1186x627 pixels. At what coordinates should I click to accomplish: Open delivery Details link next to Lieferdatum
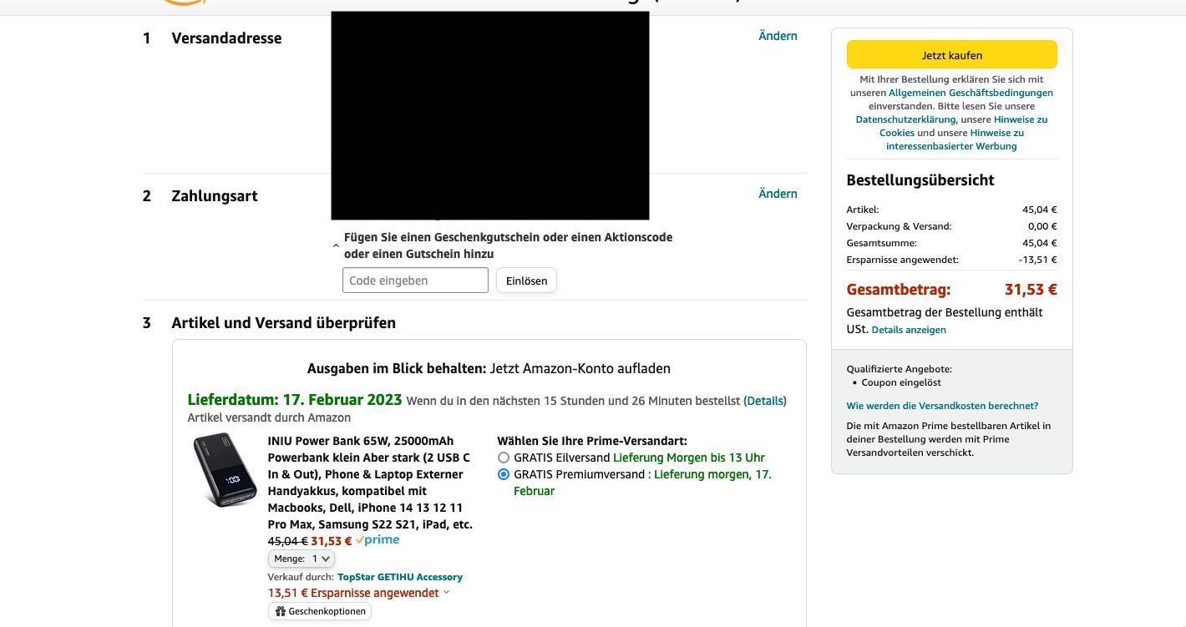tap(765, 401)
